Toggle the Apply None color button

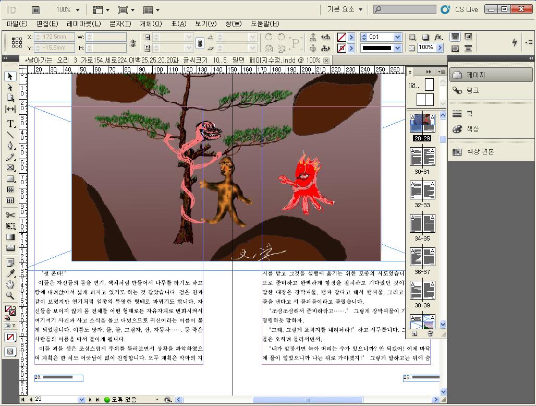pos(10,337)
